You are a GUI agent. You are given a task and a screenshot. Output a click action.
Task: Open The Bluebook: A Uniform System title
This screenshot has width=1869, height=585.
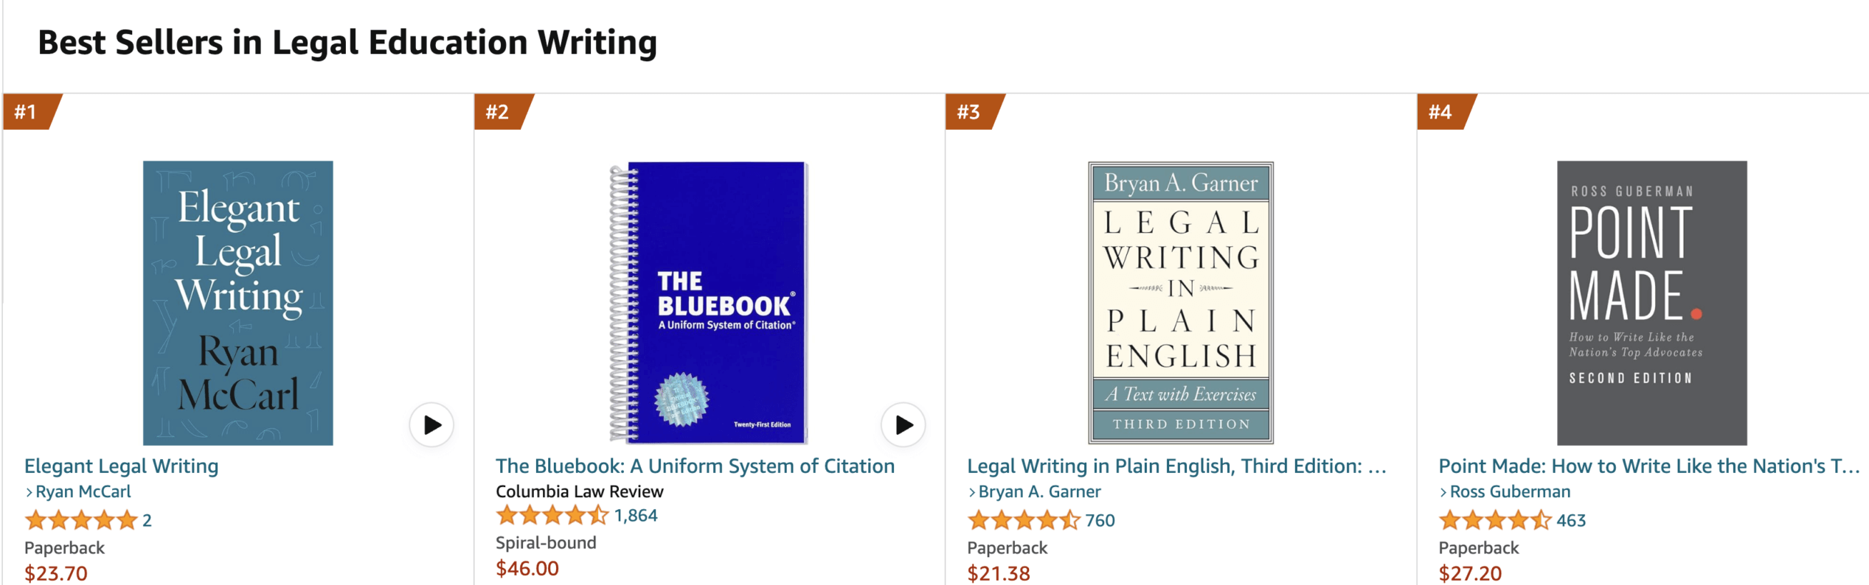coord(695,466)
